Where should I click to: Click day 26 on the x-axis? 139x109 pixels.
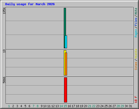point(110,106)
